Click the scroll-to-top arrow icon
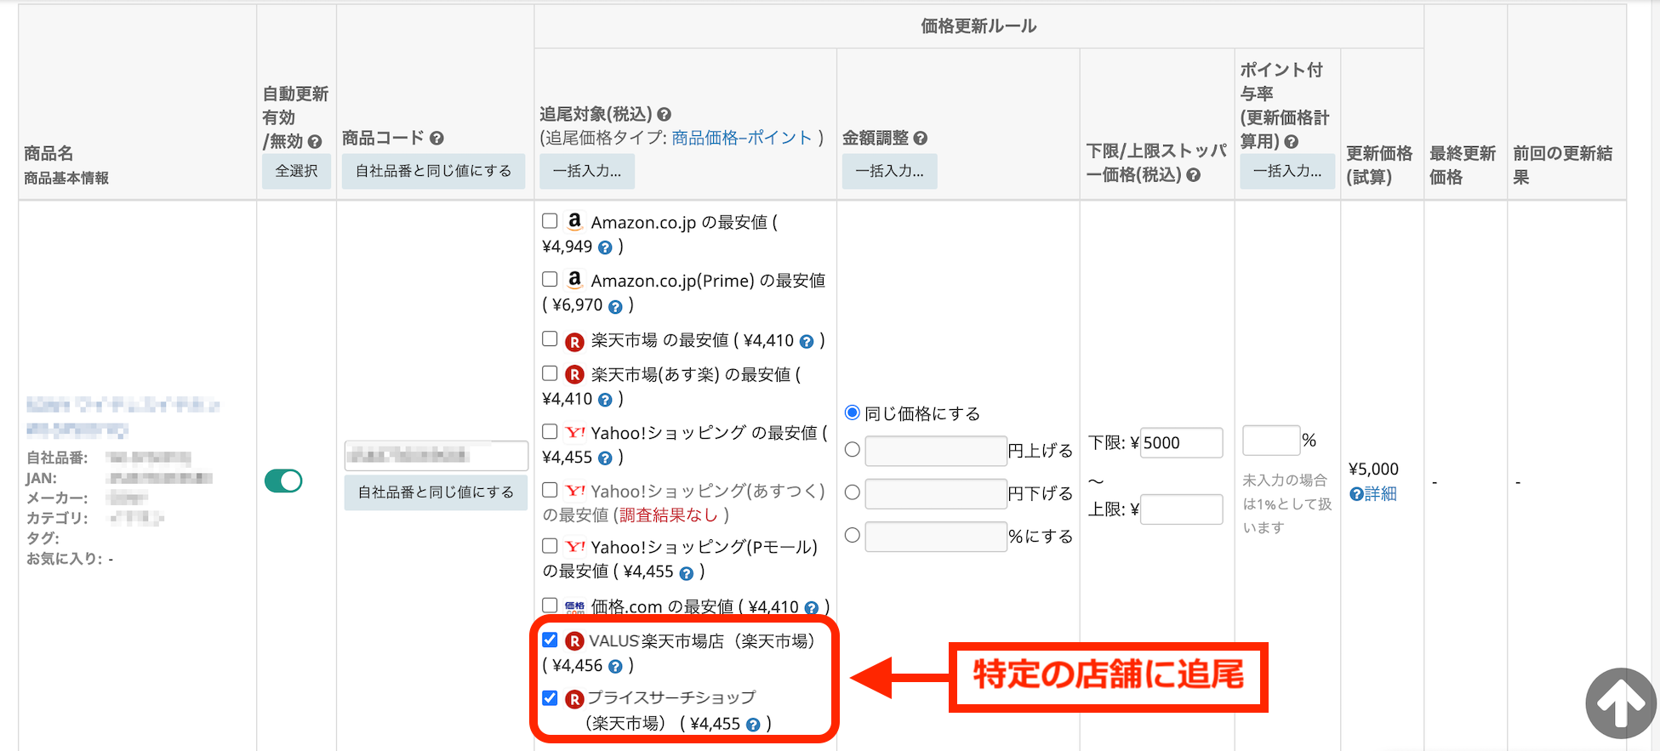 coord(1620,703)
